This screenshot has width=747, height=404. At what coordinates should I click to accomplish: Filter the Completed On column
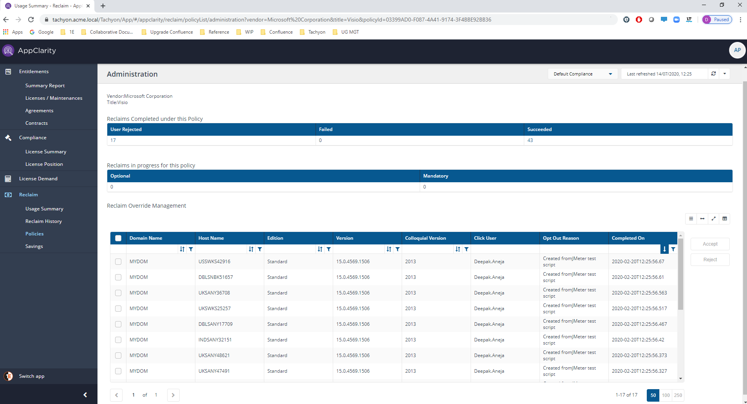point(673,249)
